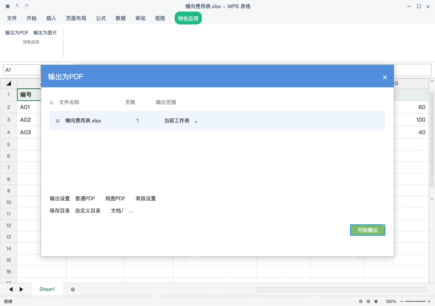Switch to page layout view in the status bar
Viewport: 435px width, 306px height.
[368, 301]
